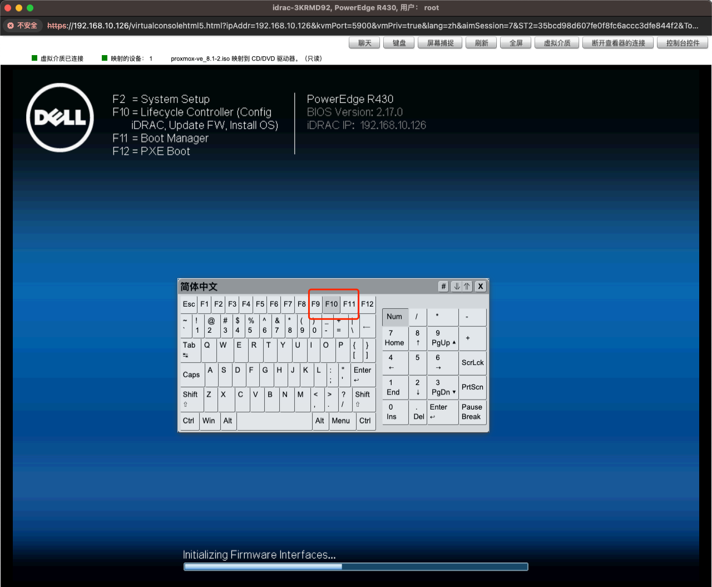Image resolution: width=712 pixels, height=587 pixels.
Task: Refresh the console with 刷新
Action: pos(481,43)
